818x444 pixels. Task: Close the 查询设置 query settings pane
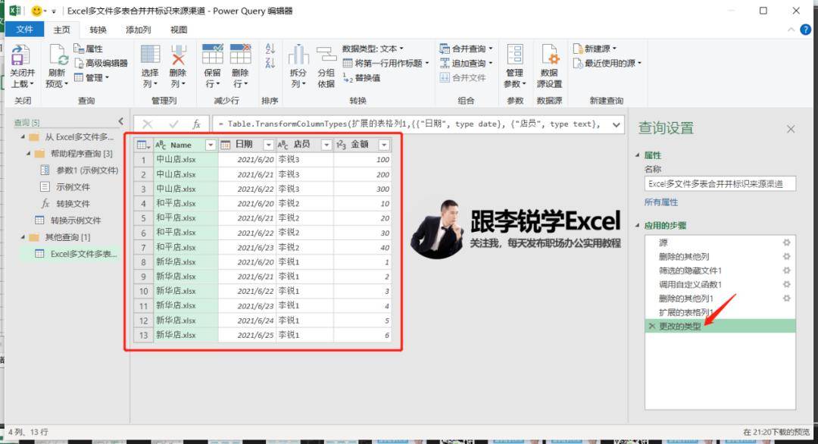[x=791, y=129]
